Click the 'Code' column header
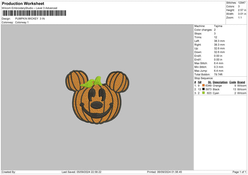The height and width of the screenshot is (175, 248). 233,82
